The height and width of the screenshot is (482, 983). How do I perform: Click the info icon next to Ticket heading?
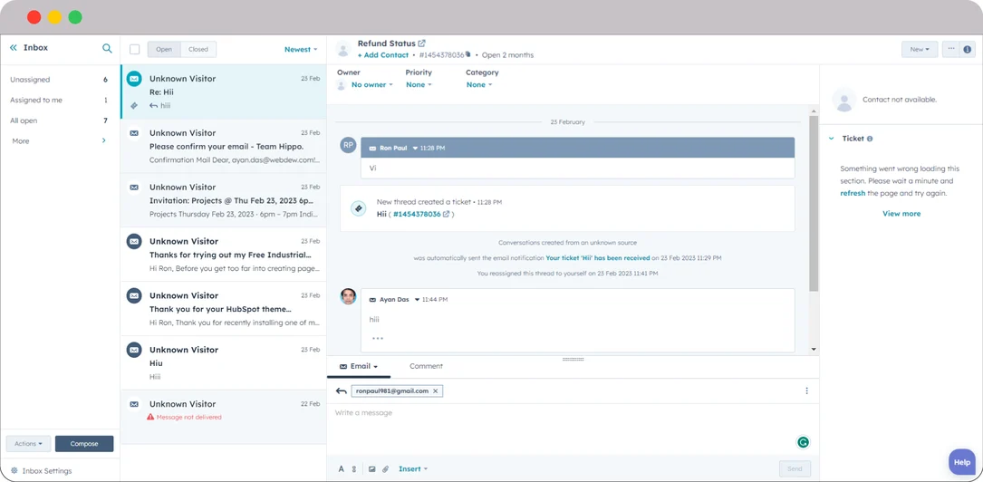coord(870,139)
